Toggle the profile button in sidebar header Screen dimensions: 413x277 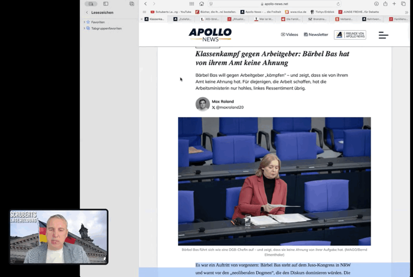[91, 4]
